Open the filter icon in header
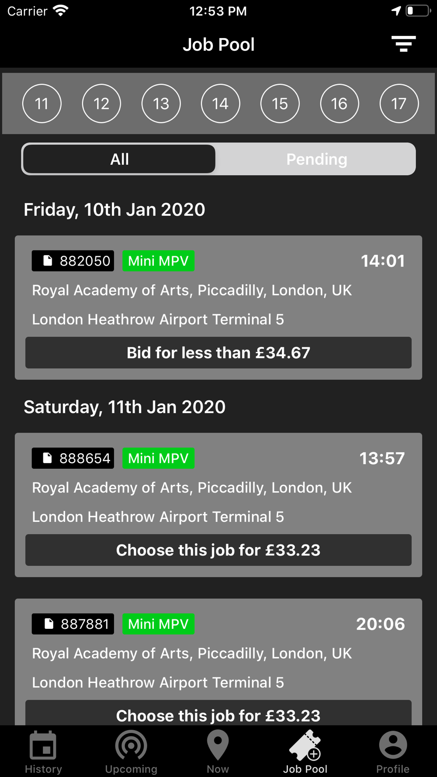The width and height of the screenshot is (437, 777). click(403, 44)
